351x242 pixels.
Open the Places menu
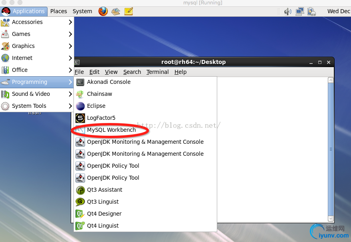(x=59, y=12)
